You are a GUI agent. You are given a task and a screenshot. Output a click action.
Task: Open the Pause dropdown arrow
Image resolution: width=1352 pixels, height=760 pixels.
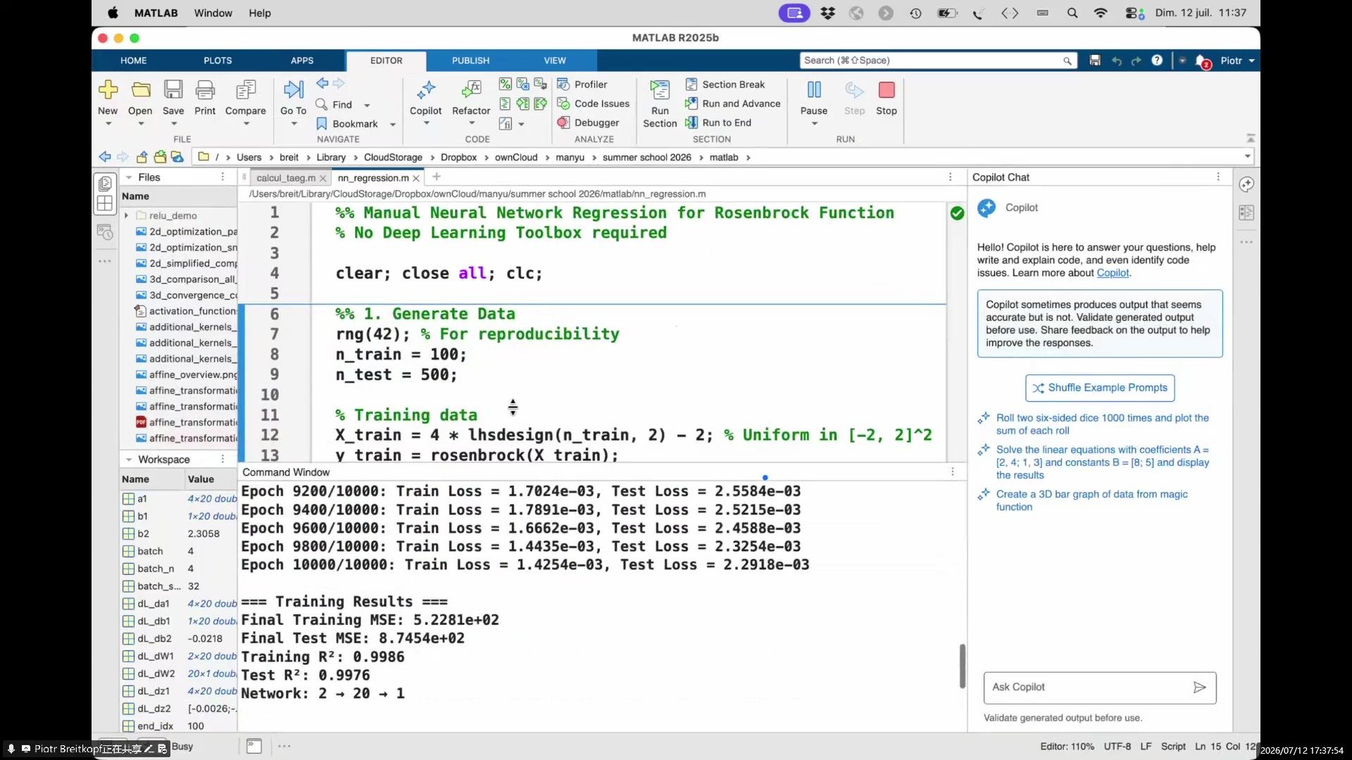click(814, 124)
